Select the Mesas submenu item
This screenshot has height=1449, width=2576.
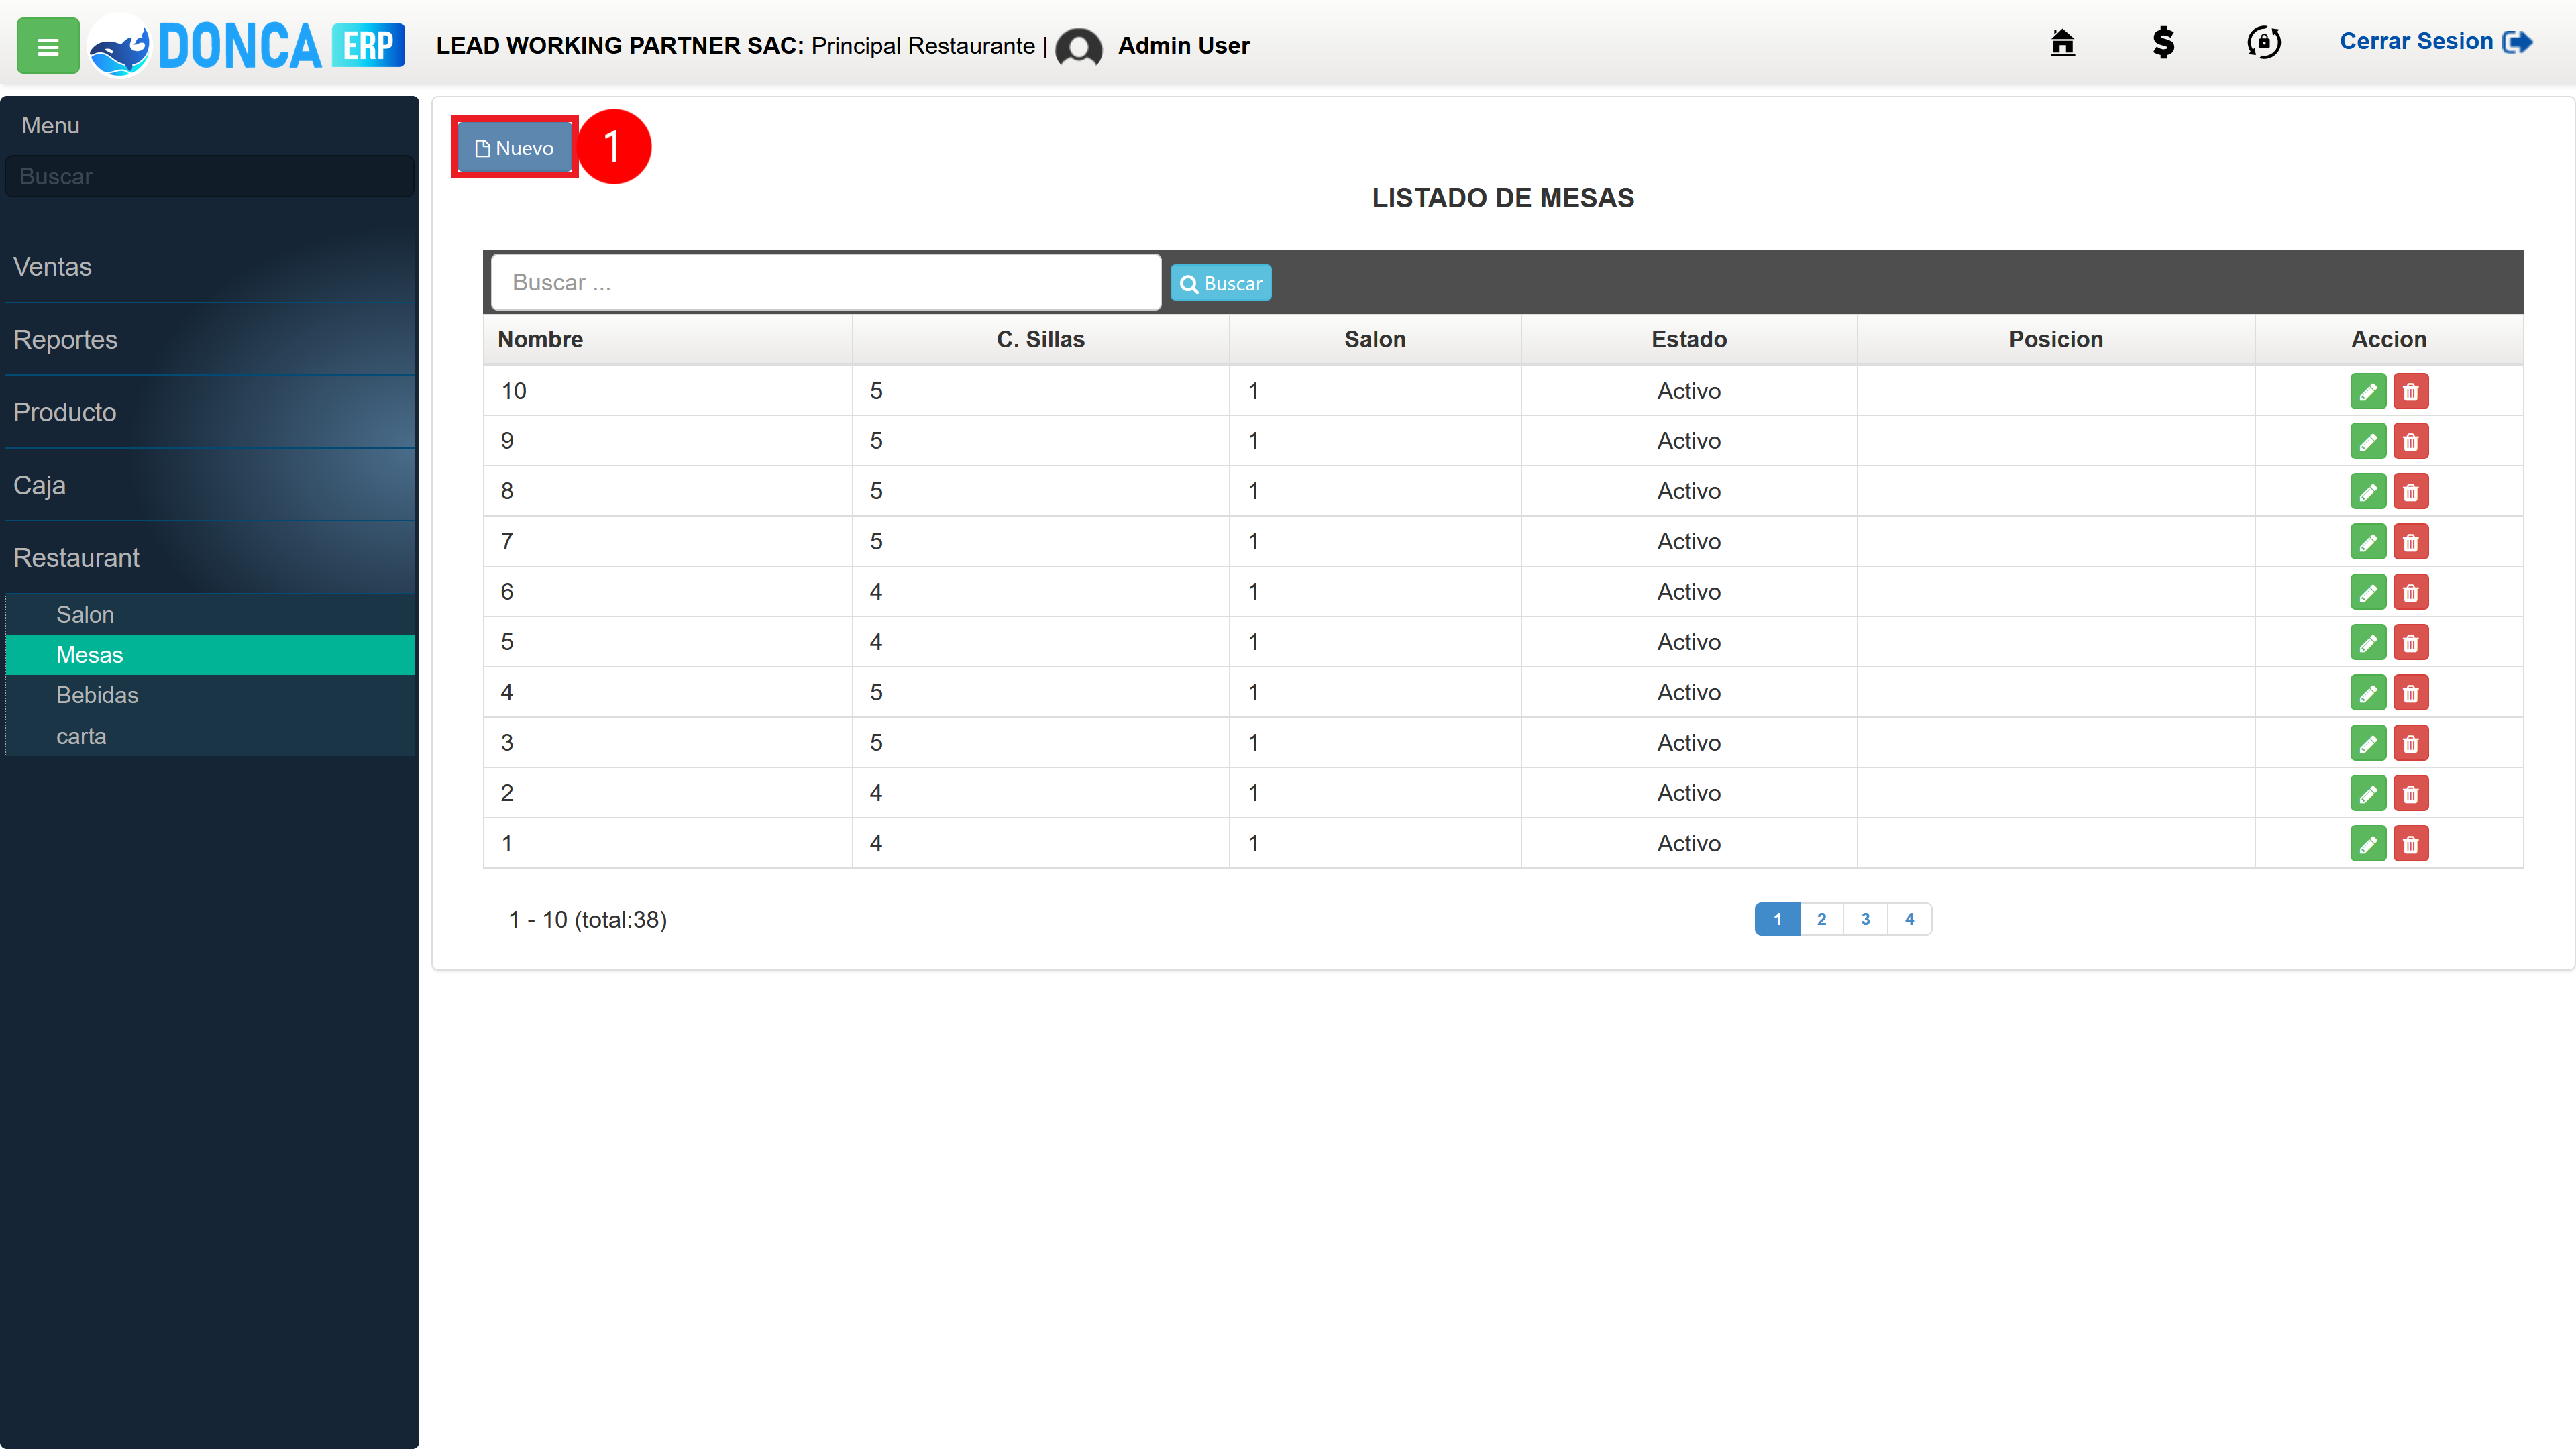click(x=209, y=654)
